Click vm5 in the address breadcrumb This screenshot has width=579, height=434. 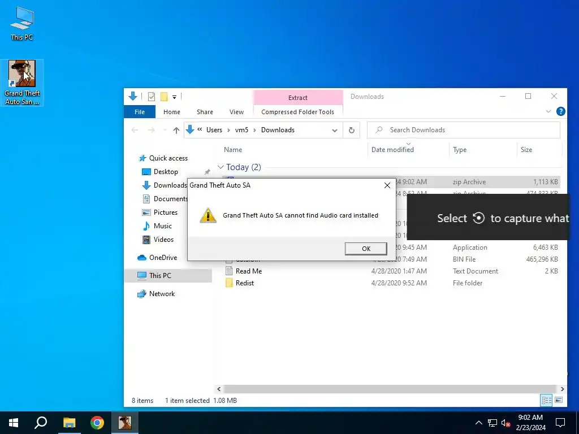tap(241, 130)
